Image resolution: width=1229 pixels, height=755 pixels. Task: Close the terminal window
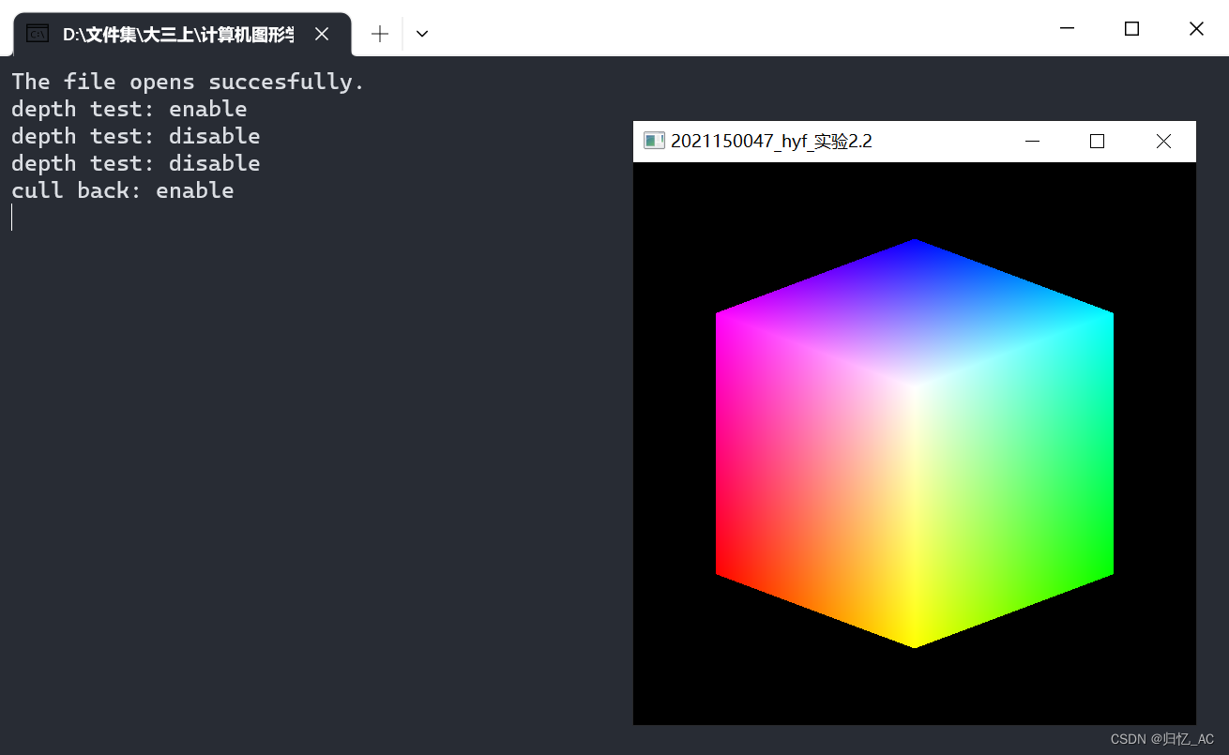pos(1196,28)
